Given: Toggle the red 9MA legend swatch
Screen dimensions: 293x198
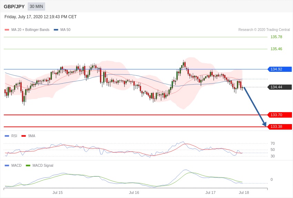Looking at the screenshot, I should coord(23,136).
